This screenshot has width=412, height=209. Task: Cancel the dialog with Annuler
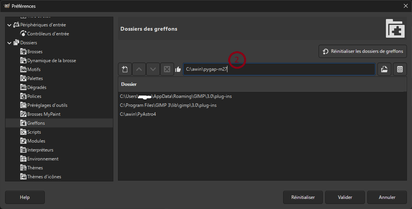tap(387, 197)
